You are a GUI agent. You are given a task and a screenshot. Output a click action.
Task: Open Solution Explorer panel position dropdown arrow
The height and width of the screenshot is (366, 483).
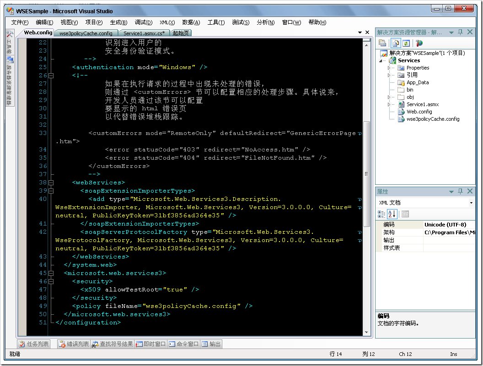pyautogui.click(x=451, y=32)
